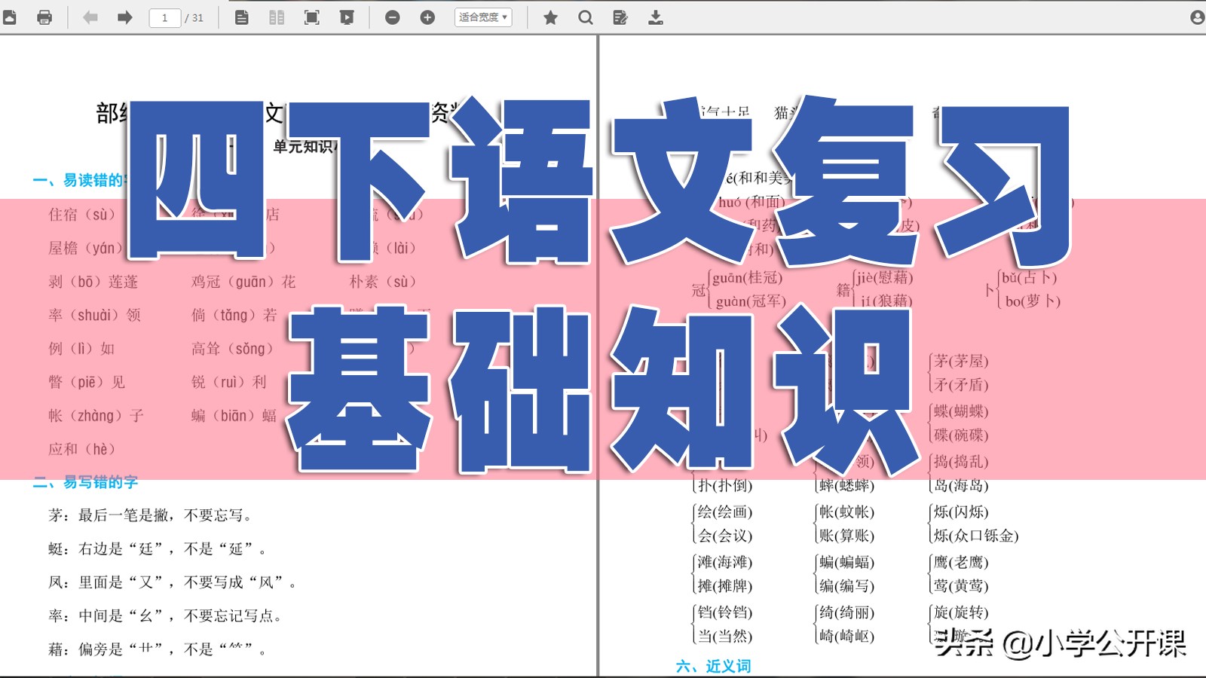This screenshot has width=1206, height=678.
Task: Open the annotation editor
Action: click(x=620, y=17)
